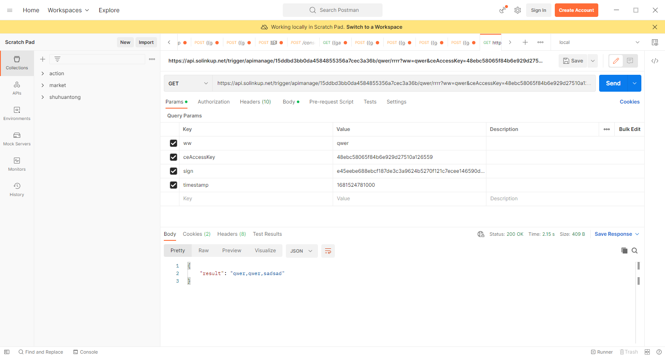The image size is (665, 357).
Task: Click the empty Key field in params
Action: coord(257,199)
